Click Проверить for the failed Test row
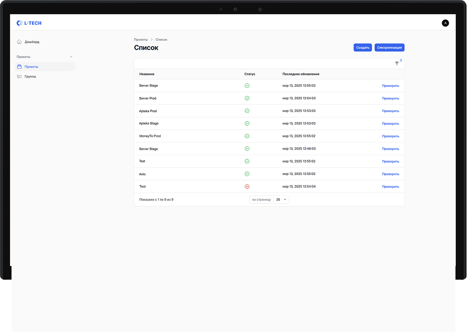Screen dimensions: 467x332 point(390,187)
